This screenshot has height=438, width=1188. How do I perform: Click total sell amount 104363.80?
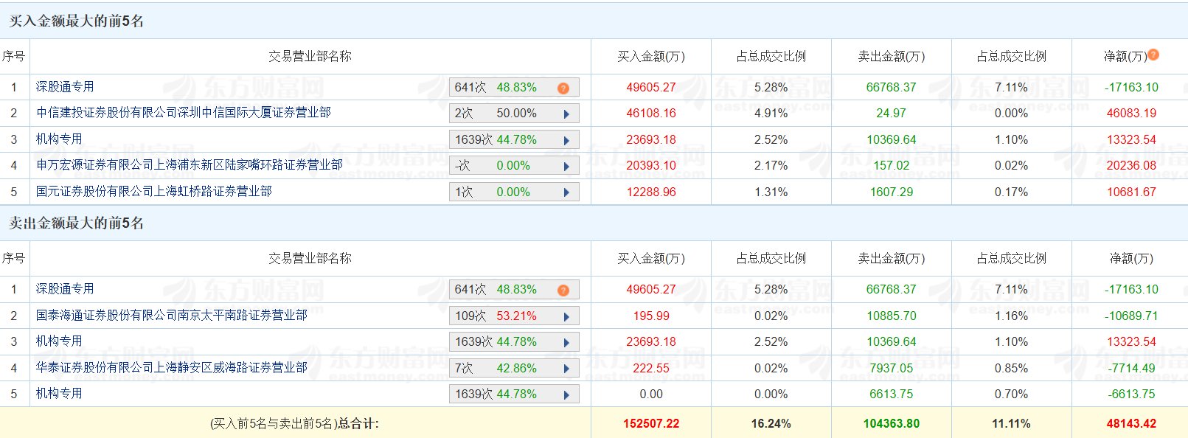point(892,424)
